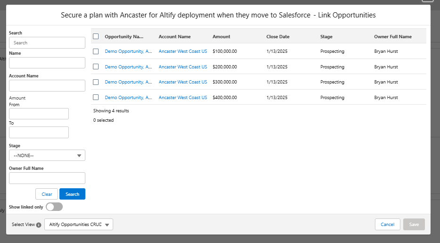Click the Amount From input
The image size is (440, 243).
(39, 114)
